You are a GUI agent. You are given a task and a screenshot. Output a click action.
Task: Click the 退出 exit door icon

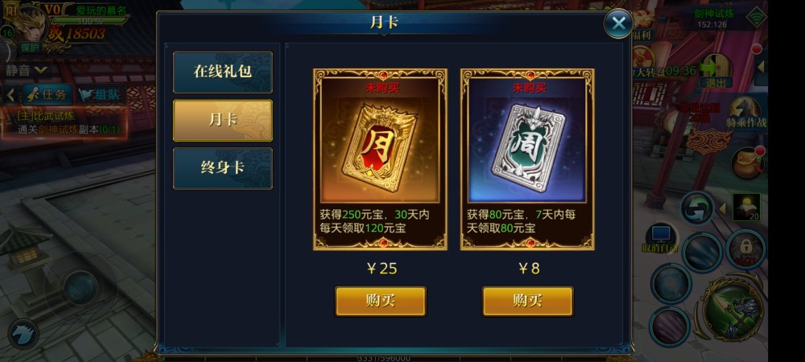tap(716, 71)
